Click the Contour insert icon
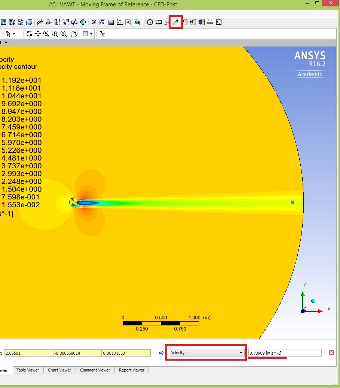 3,22
